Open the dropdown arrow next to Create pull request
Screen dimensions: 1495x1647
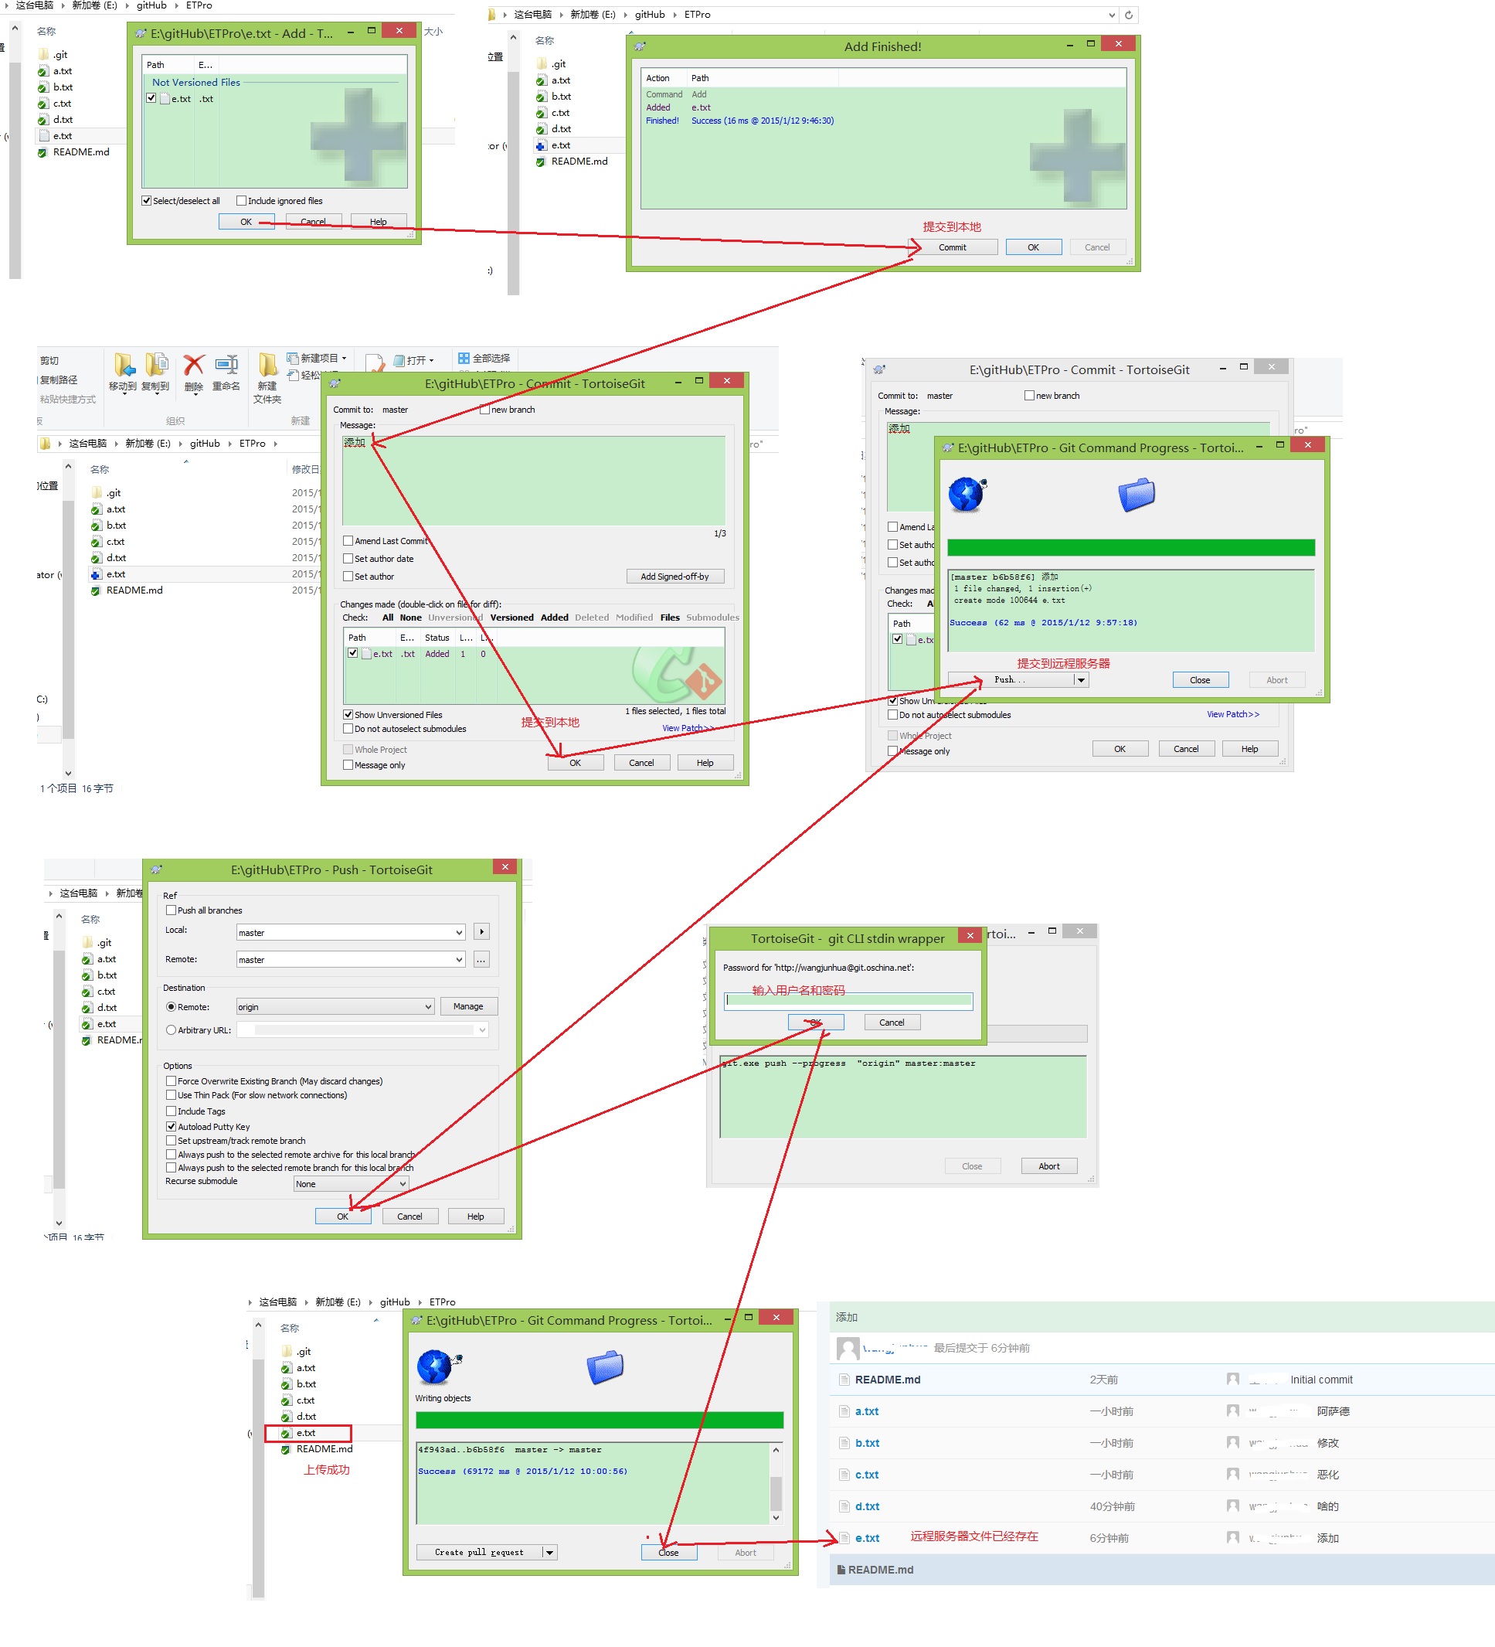549,1552
